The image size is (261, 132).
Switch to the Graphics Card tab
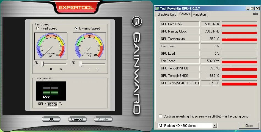tap(167, 14)
